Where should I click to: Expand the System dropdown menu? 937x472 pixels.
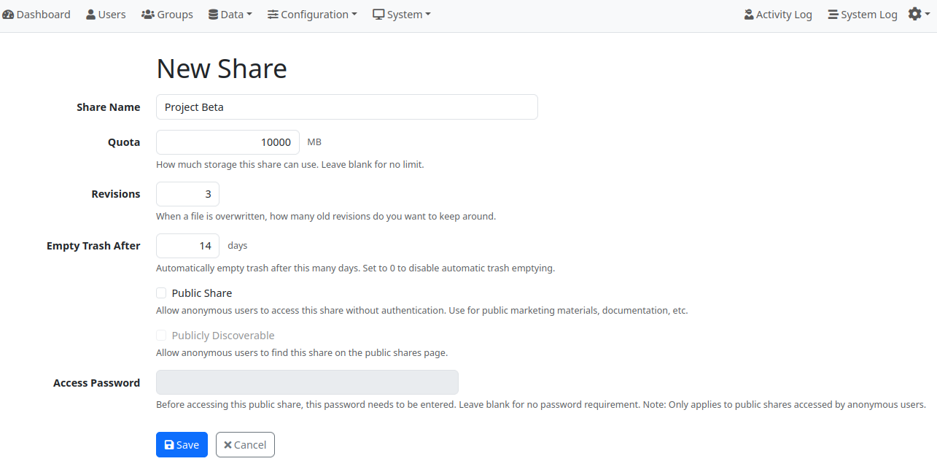[x=401, y=13]
